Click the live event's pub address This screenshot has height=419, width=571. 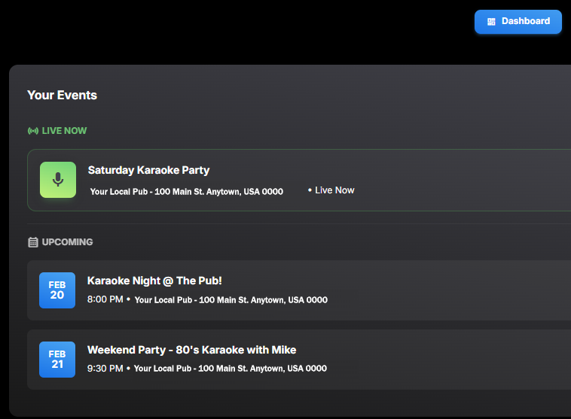[x=186, y=192]
